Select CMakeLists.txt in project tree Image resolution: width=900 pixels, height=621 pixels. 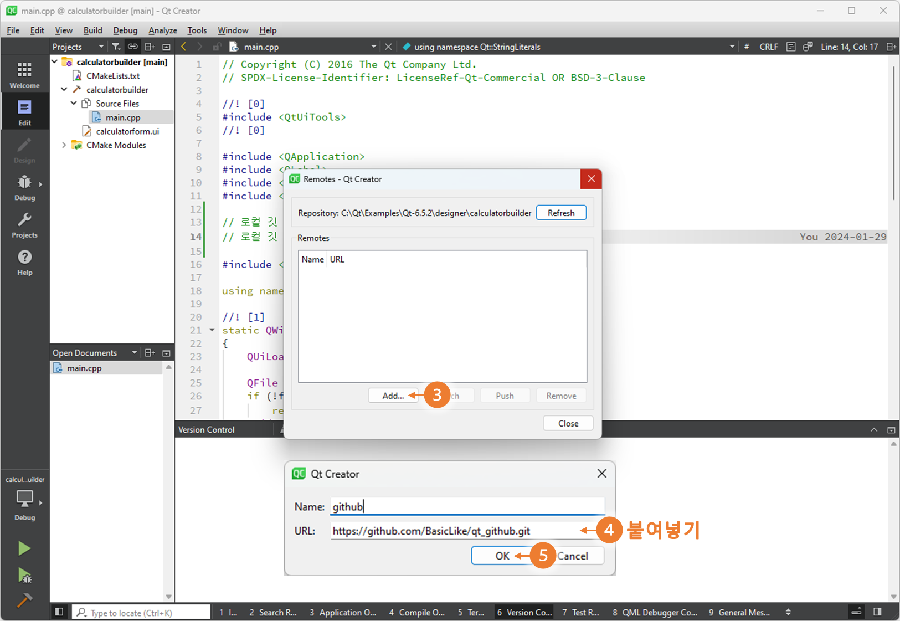pyautogui.click(x=112, y=76)
